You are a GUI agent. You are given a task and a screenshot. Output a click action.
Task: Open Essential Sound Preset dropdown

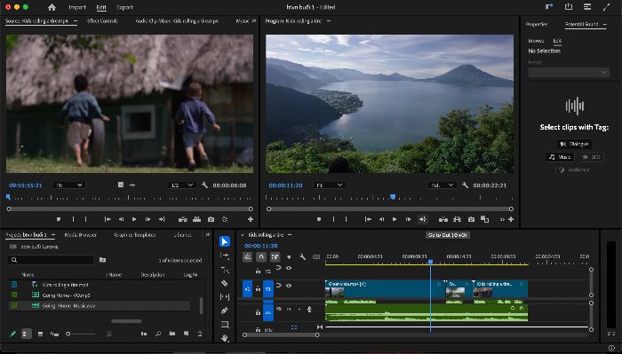tap(569, 73)
